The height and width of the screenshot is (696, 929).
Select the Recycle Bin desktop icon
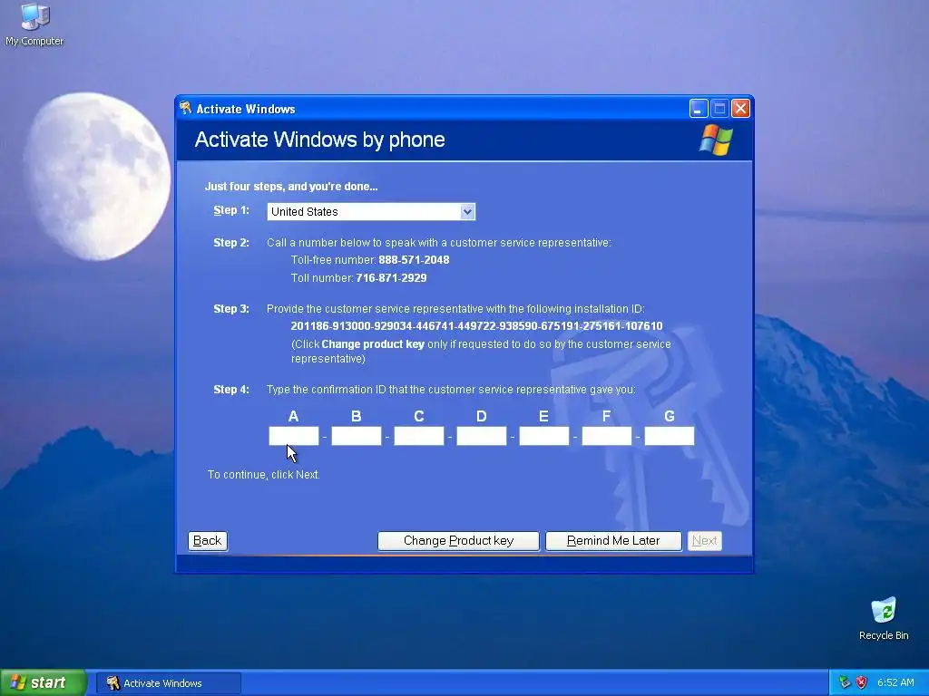click(884, 619)
